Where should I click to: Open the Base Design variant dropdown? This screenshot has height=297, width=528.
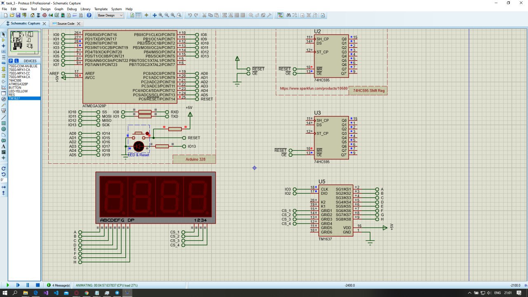[110, 15]
